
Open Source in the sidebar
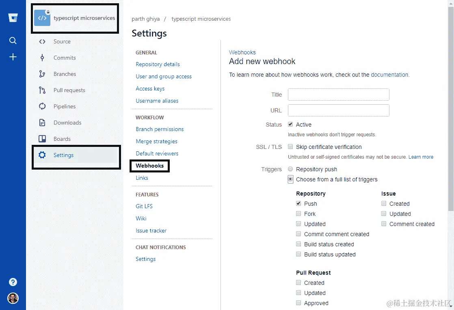(62, 41)
